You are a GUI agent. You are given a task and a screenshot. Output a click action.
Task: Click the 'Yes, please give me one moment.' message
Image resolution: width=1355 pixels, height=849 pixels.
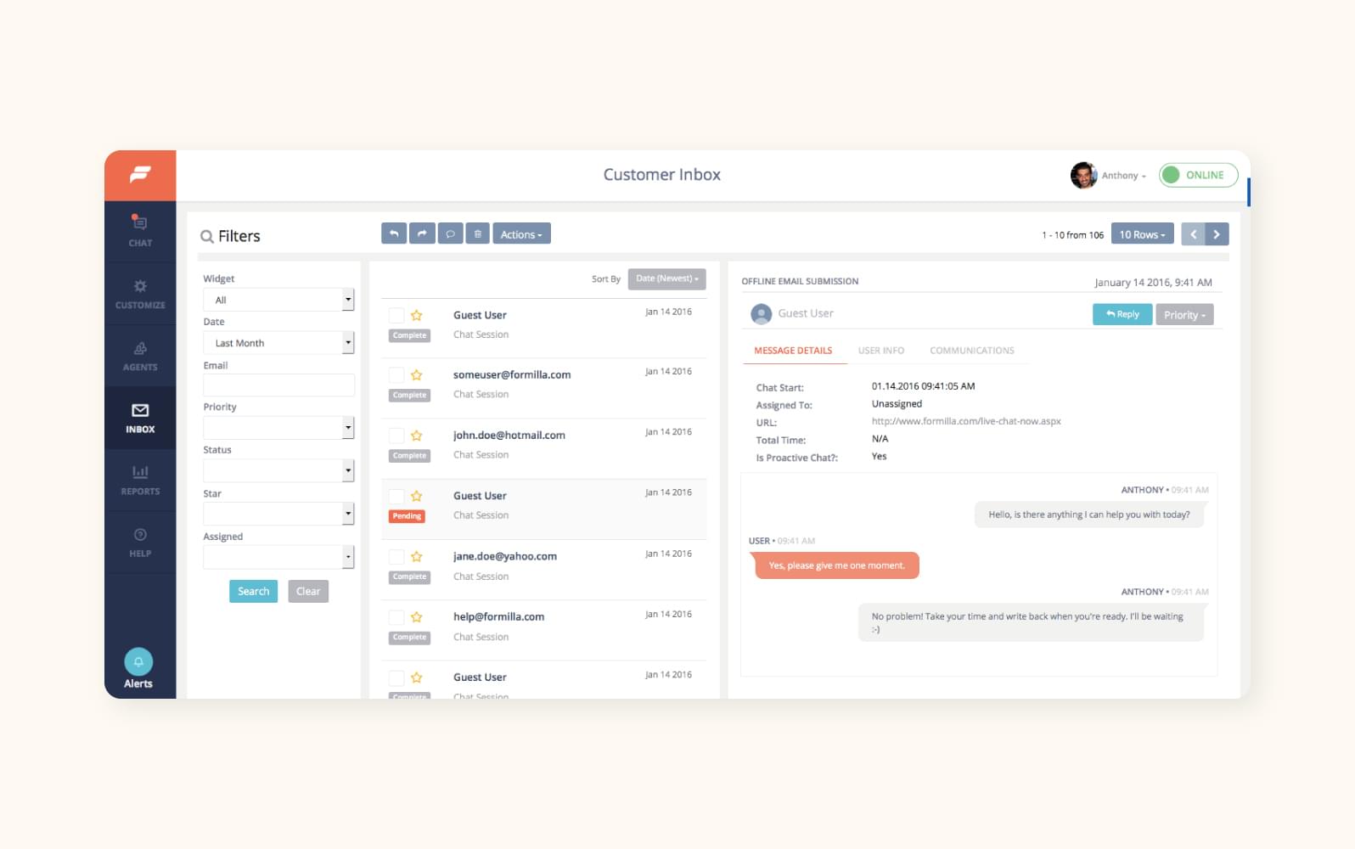(x=836, y=565)
